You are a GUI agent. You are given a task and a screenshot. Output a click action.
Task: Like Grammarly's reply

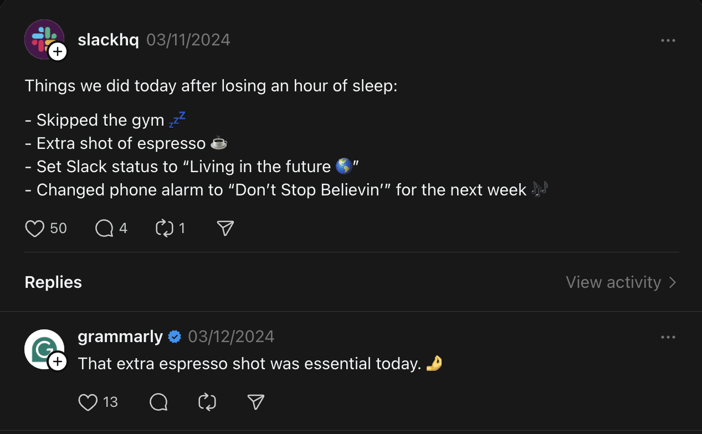88,402
